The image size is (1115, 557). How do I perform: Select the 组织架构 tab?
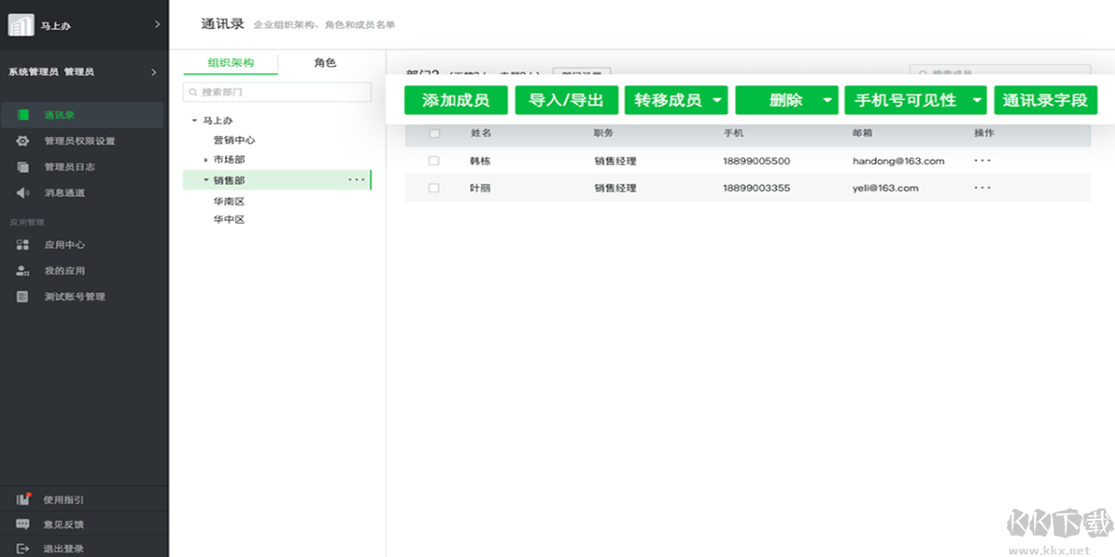230,63
